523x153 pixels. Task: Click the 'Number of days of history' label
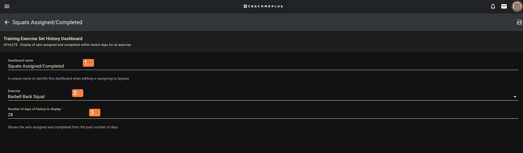[x=34, y=109]
